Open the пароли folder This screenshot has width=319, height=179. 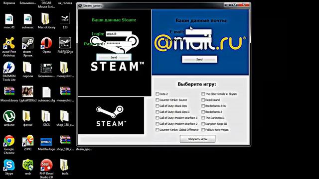pos(27,68)
